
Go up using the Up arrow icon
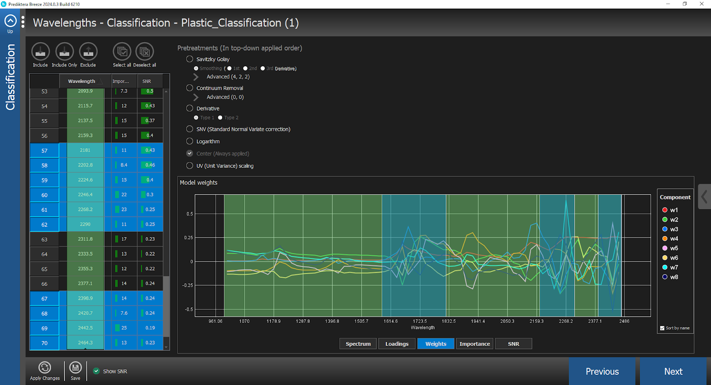10,21
